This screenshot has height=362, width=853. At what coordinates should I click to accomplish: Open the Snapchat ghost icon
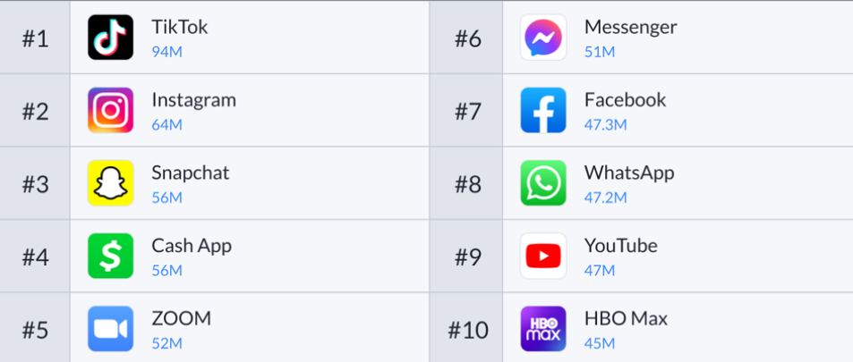(x=110, y=183)
